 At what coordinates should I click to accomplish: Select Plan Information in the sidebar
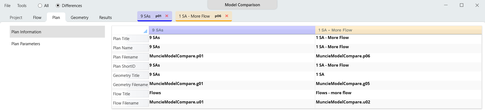coord(26,32)
